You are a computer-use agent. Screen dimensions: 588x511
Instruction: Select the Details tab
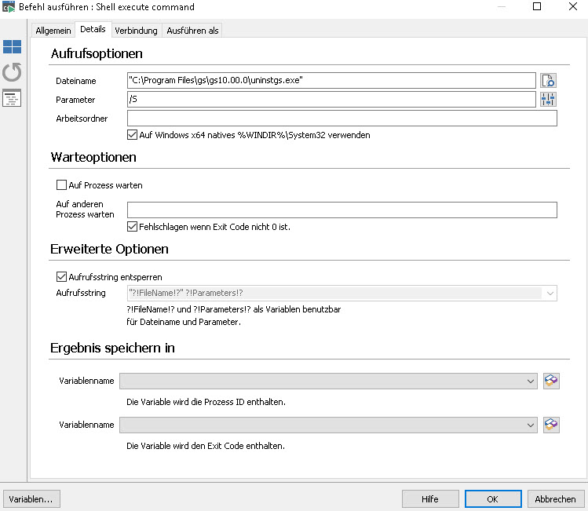pos(93,29)
